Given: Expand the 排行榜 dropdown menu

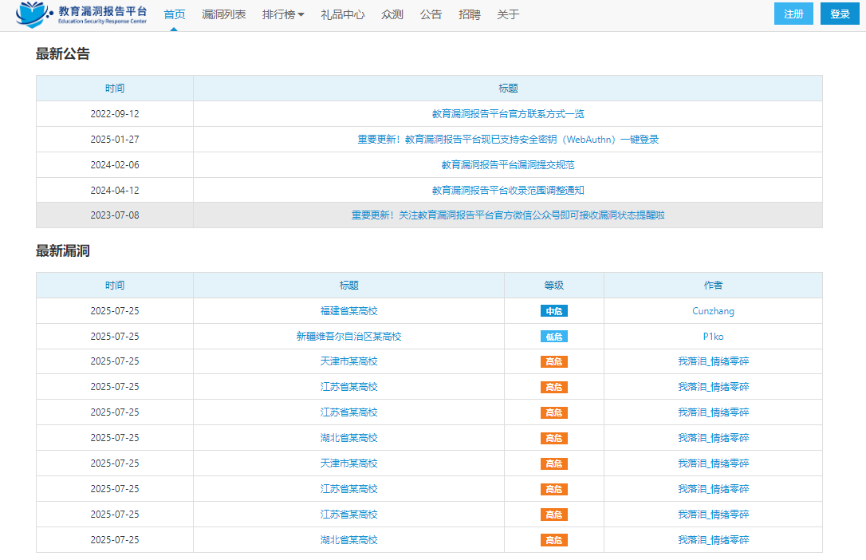Looking at the screenshot, I should tap(283, 14).
